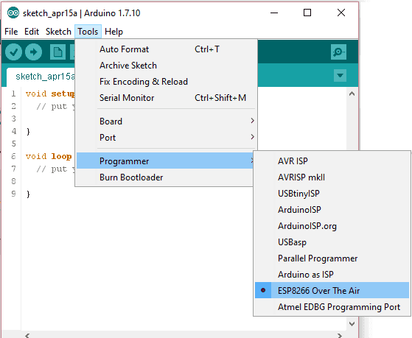
Task: Click the Upload arrow icon
Action: coord(33,52)
